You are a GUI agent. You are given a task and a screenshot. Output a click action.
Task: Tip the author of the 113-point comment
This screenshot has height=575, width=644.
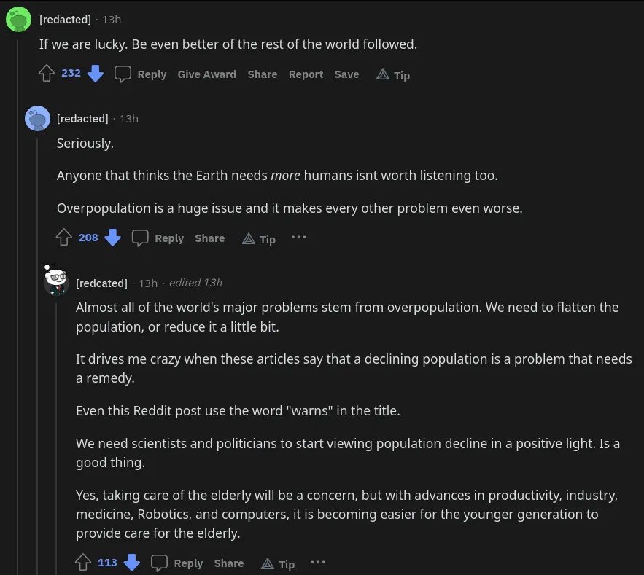point(278,563)
